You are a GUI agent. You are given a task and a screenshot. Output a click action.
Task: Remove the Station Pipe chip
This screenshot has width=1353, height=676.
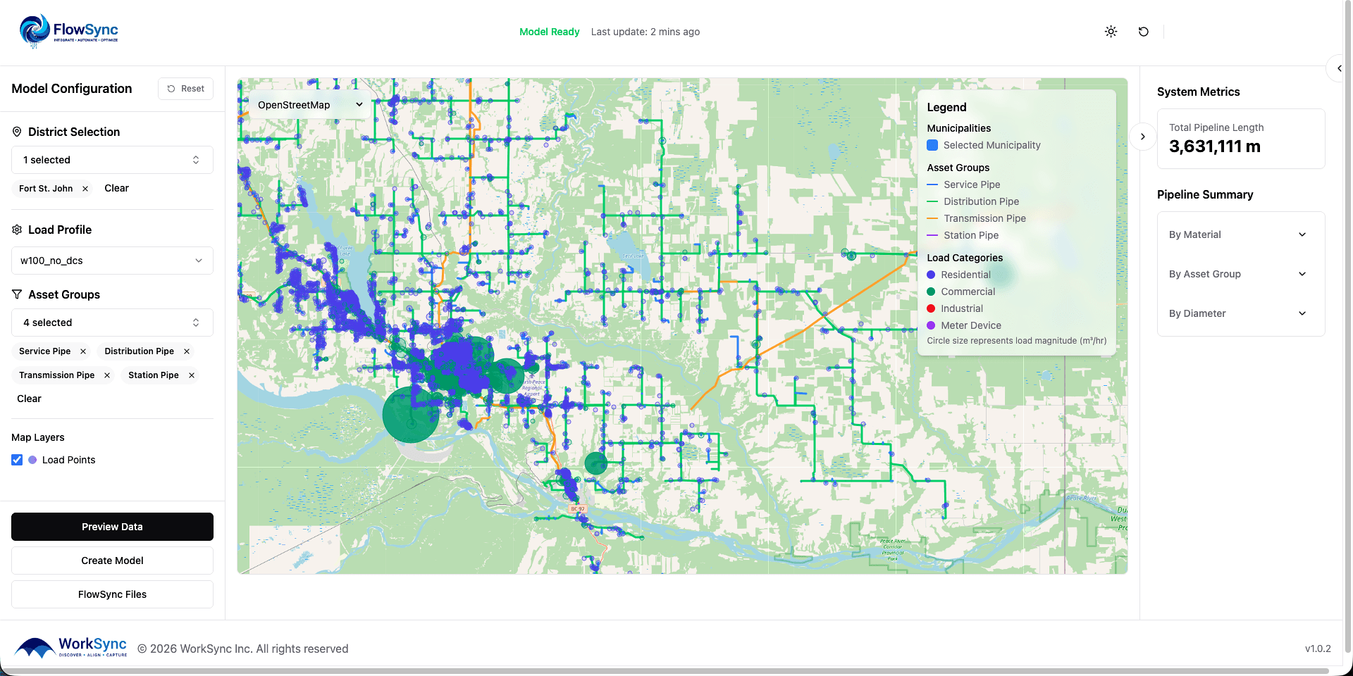(192, 375)
